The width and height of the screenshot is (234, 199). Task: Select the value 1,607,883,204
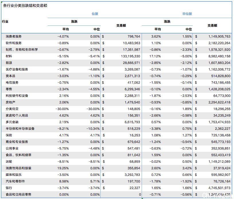[219, 63]
